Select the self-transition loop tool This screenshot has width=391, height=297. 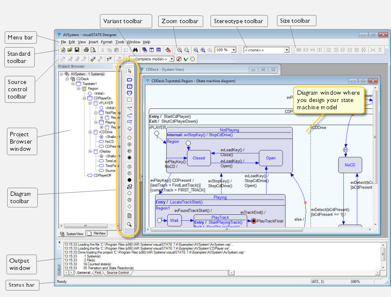coord(129,129)
